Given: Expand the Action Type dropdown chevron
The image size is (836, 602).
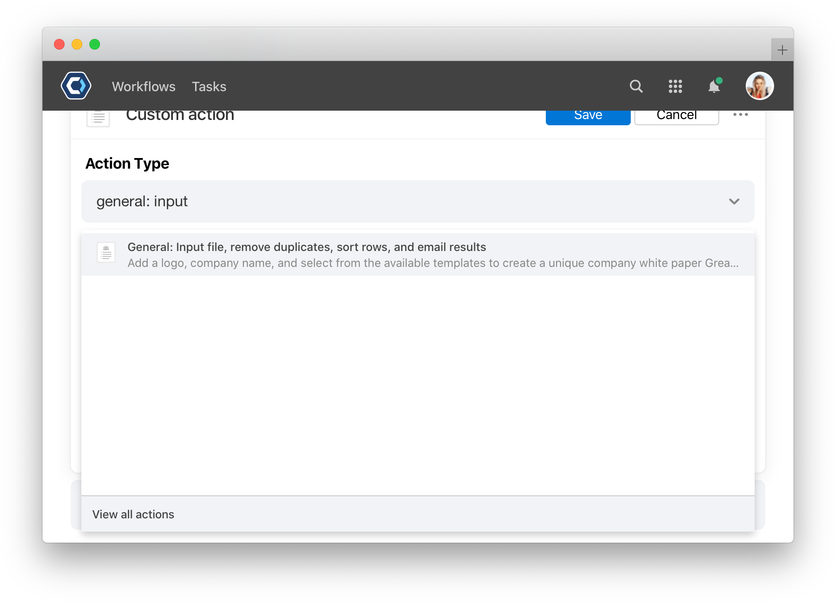Looking at the screenshot, I should pos(734,201).
